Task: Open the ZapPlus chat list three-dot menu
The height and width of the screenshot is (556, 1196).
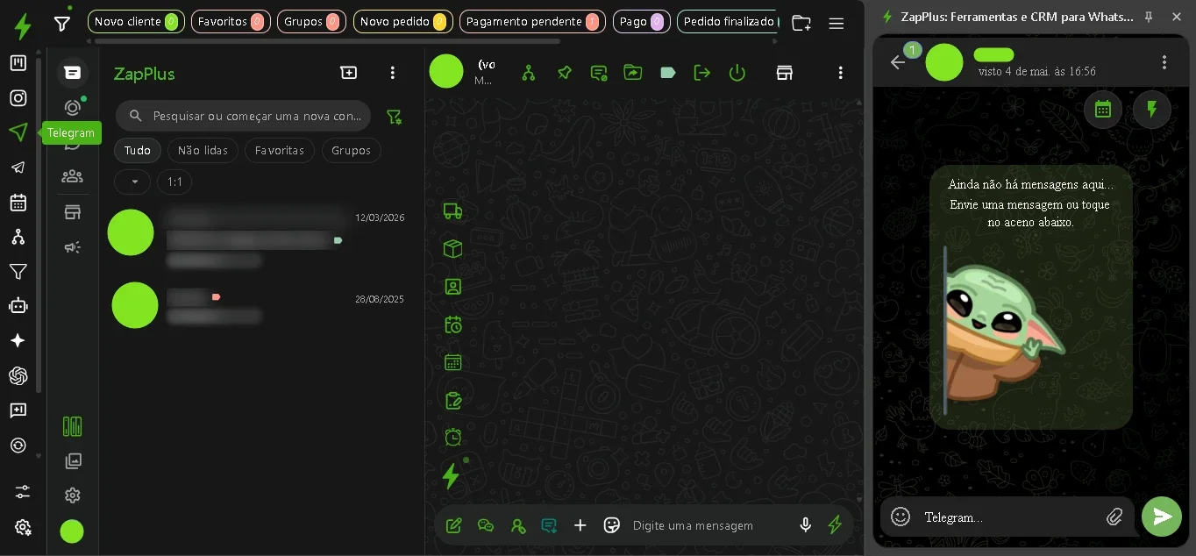Action: pos(393,73)
